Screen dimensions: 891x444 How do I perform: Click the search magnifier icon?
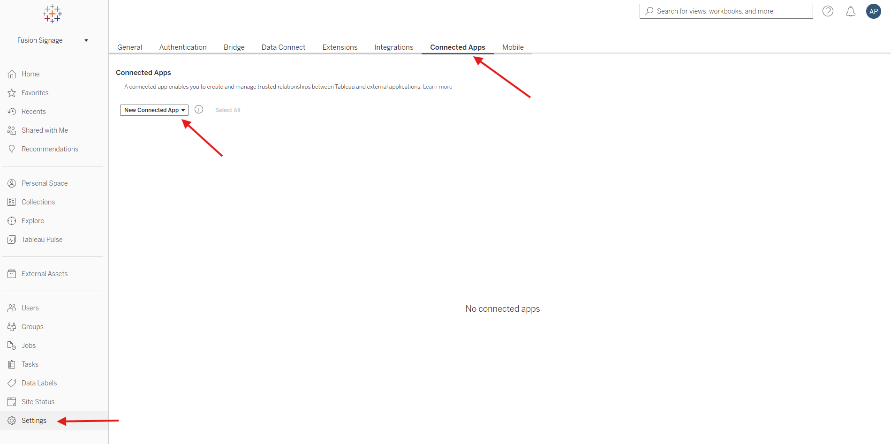click(x=649, y=11)
